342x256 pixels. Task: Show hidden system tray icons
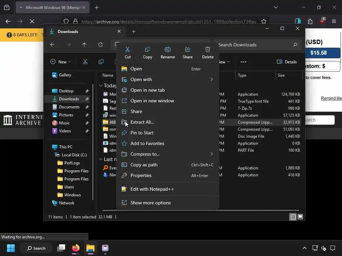[305, 248]
